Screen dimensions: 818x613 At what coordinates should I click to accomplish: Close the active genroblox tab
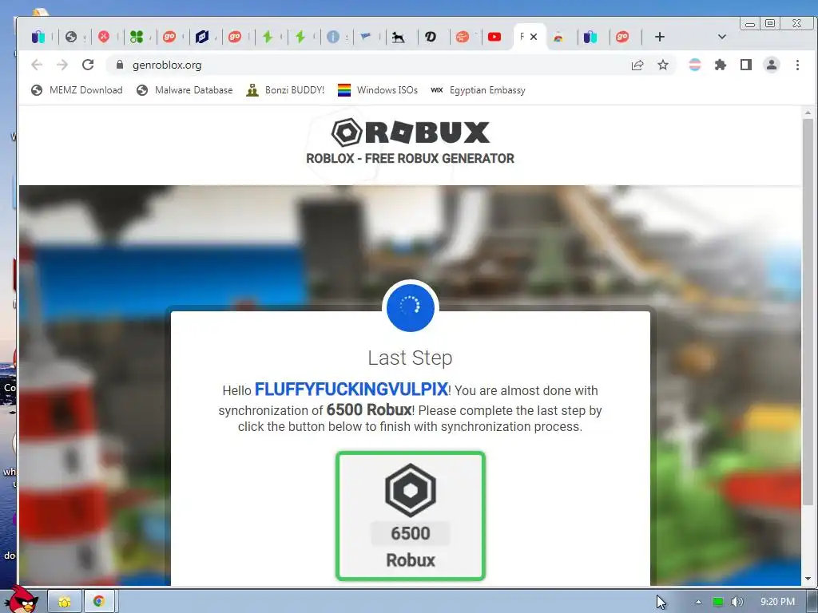(534, 37)
